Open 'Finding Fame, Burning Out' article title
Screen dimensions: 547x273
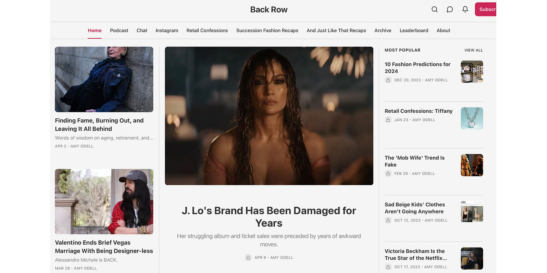coord(99,125)
